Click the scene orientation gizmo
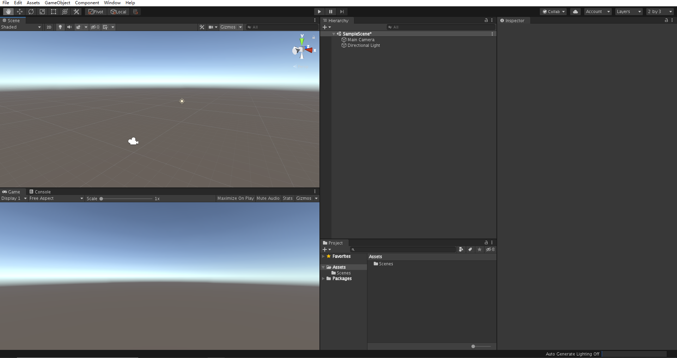The image size is (677, 358). tap(302, 50)
